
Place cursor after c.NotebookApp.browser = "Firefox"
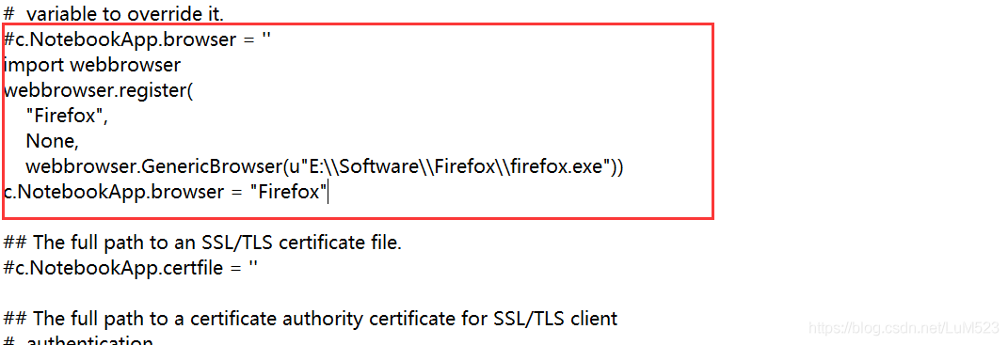(x=328, y=192)
